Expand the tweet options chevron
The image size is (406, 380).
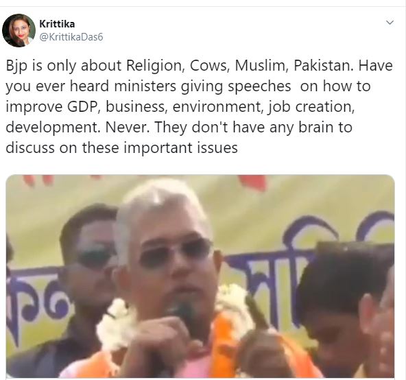[x=390, y=23]
